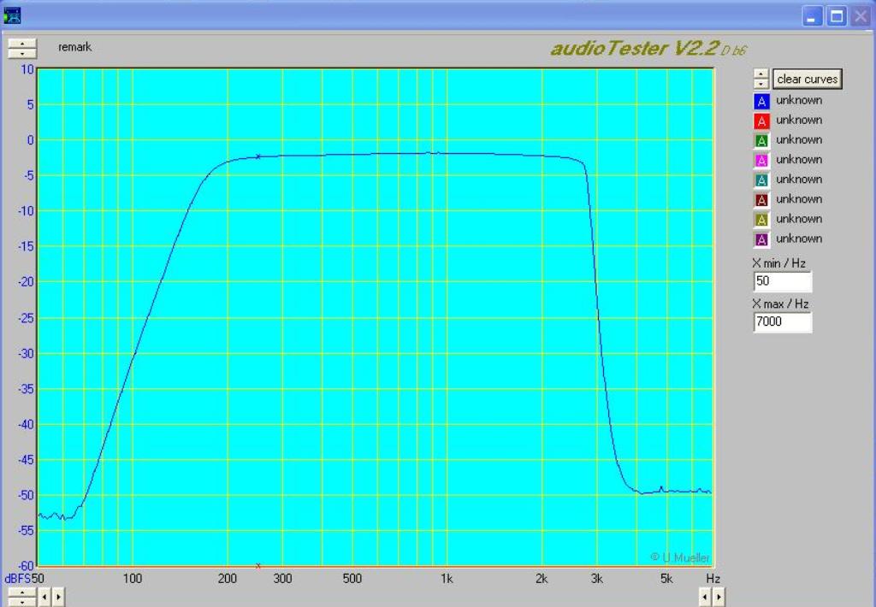
Task: Click right arrow below the Hz label
Action: pyautogui.click(x=719, y=596)
